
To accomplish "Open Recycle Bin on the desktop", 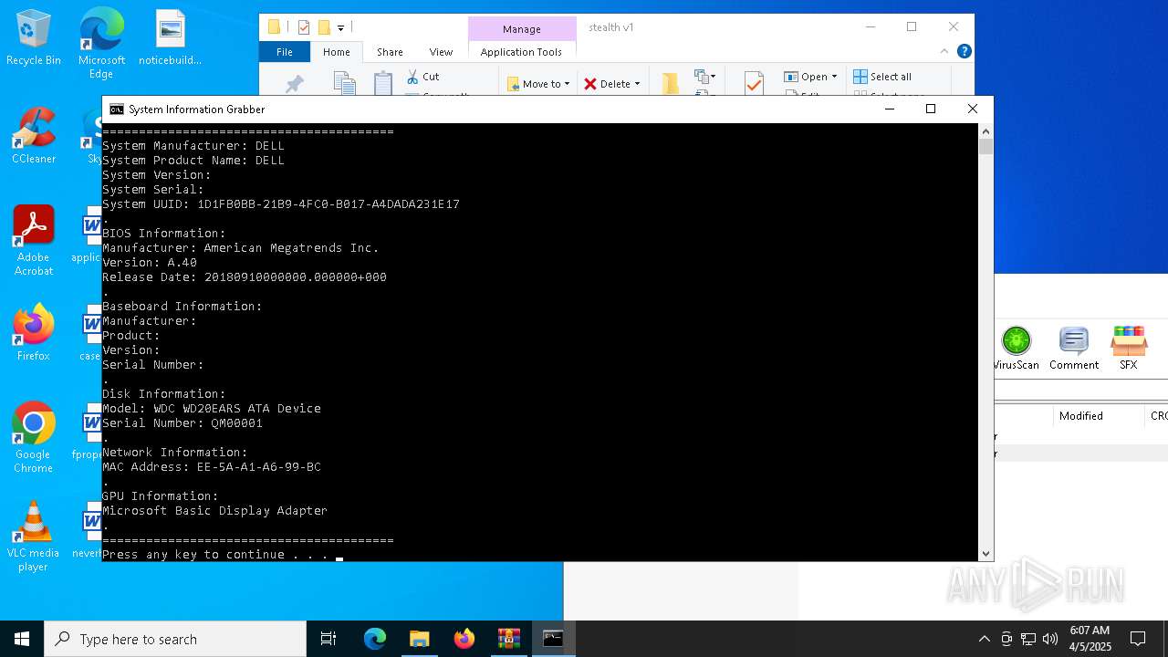I will 34,38.
